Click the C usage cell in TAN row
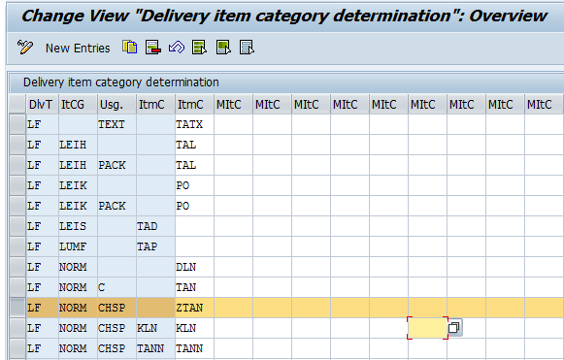 tap(116, 287)
